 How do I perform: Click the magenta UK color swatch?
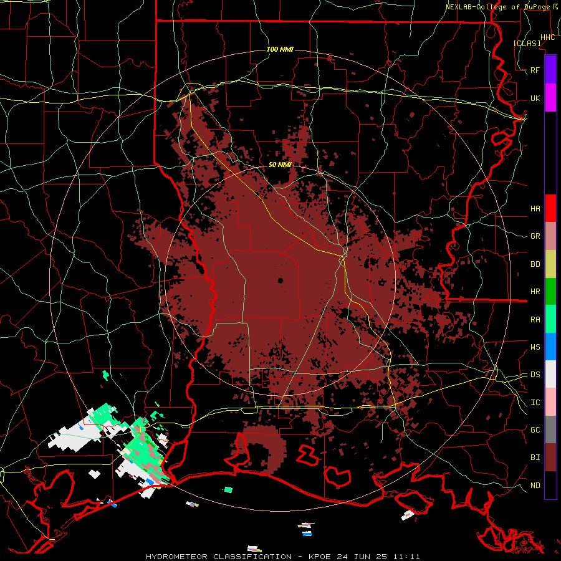click(x=550, y=98)
